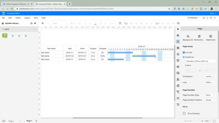Bookmark this page with the star
This screenshot has height=123, width=219.
(169, 9)
